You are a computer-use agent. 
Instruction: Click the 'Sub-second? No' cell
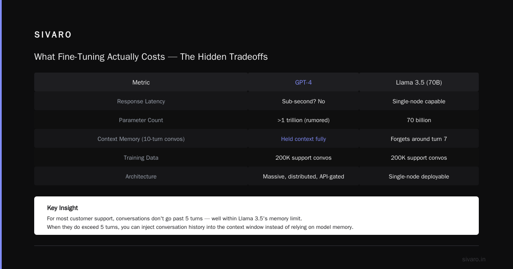tap(304, 101)
